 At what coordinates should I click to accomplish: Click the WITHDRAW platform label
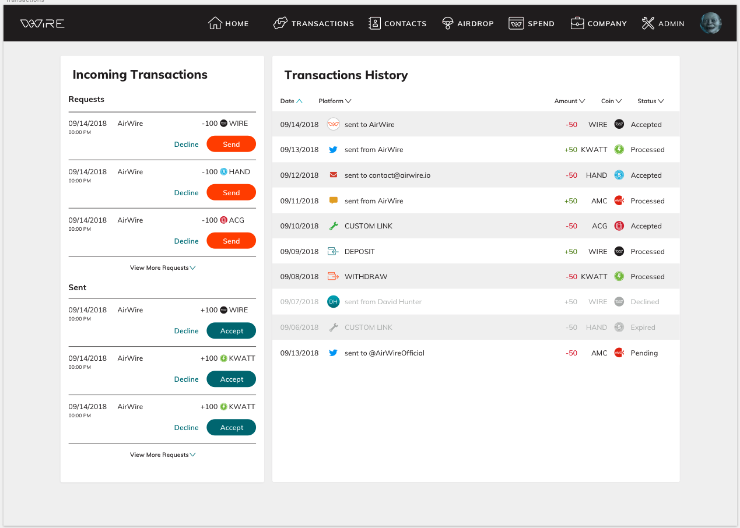366,277
